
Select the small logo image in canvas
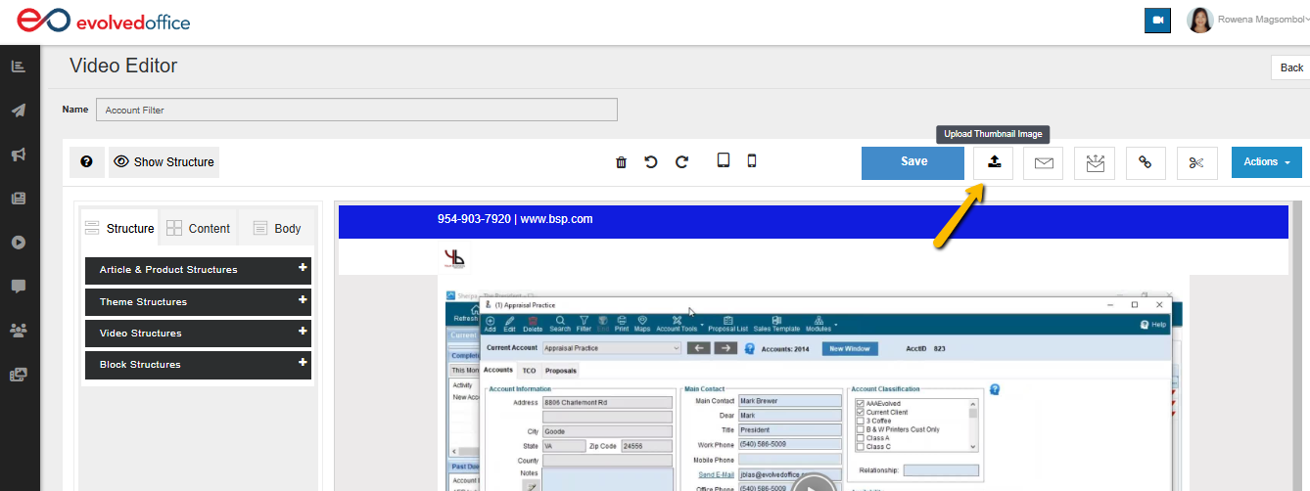(454, 259)
